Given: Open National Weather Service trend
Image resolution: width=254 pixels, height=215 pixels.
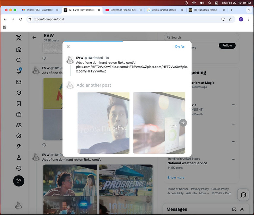Looking at the screenshot, I should [x=187, y=163].
